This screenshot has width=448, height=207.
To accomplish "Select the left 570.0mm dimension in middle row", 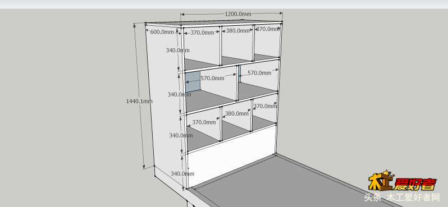I will (x=212, y=78).
